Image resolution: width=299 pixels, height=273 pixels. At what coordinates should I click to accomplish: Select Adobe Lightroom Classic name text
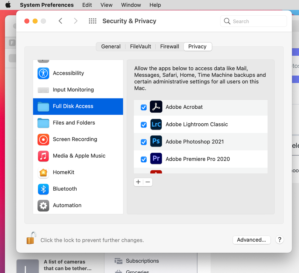(x=197, y=125)
